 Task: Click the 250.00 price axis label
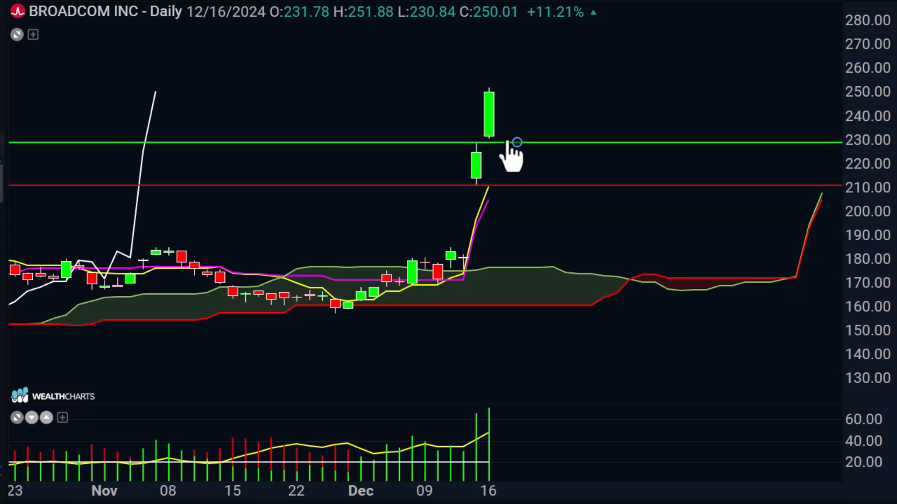(868, 91)
